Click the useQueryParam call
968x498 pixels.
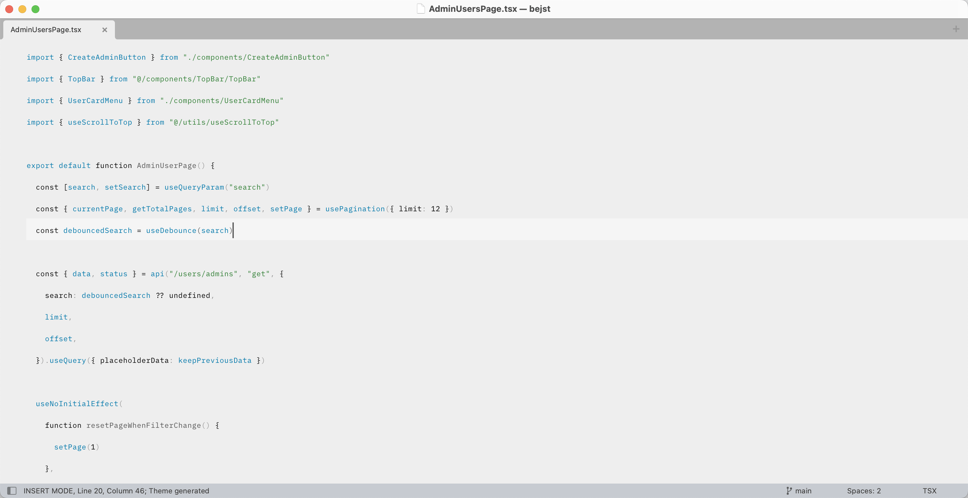click(194, 187)
